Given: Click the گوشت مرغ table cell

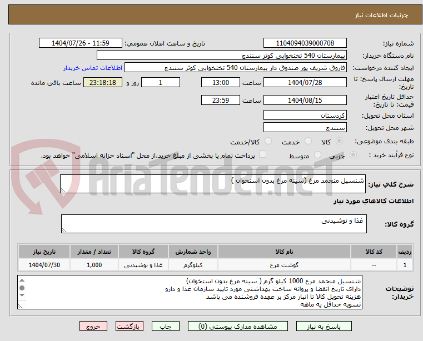Looking at the screenshot, I should click(284, 265).
